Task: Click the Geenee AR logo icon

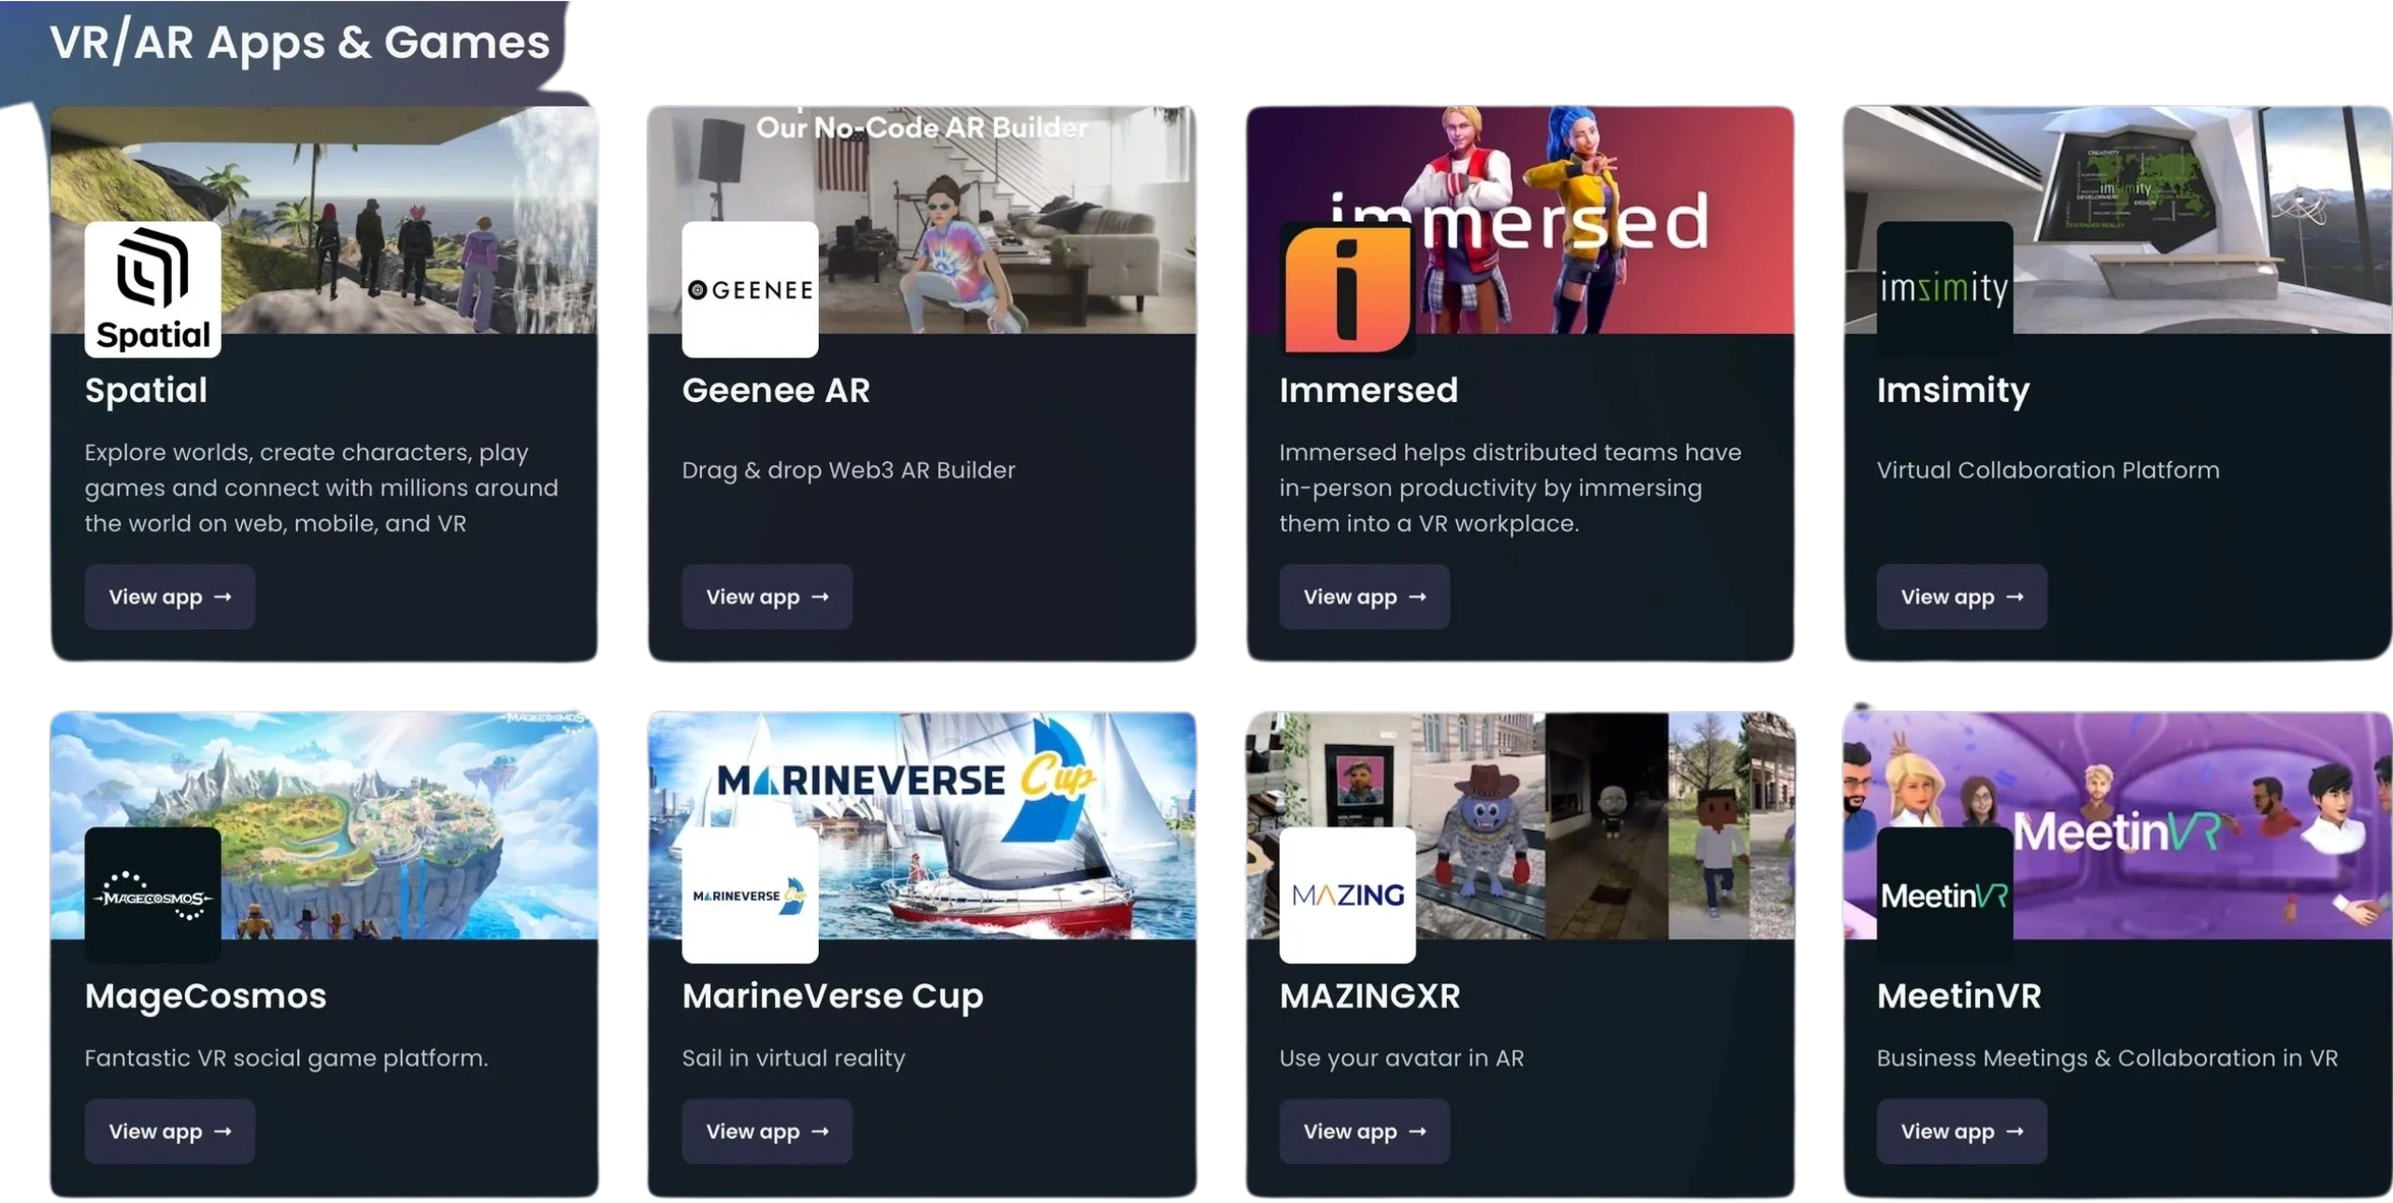Action: [x=750, y=289]
